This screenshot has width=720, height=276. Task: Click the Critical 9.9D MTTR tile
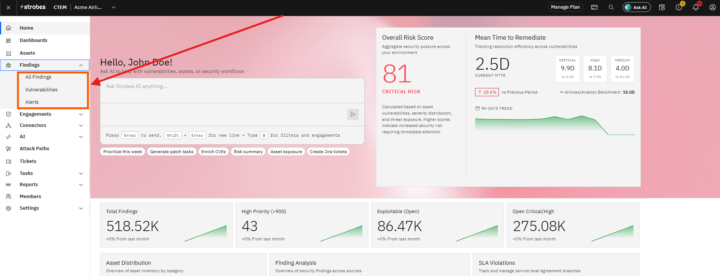568,69
